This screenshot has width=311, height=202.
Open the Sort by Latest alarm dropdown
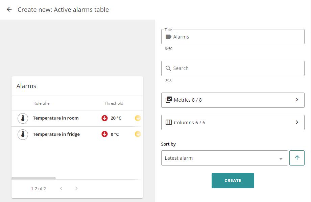tap(224, 158)
